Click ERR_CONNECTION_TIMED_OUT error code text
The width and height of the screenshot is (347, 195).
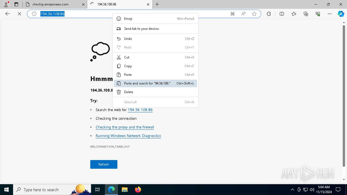(x=110, y=147)
